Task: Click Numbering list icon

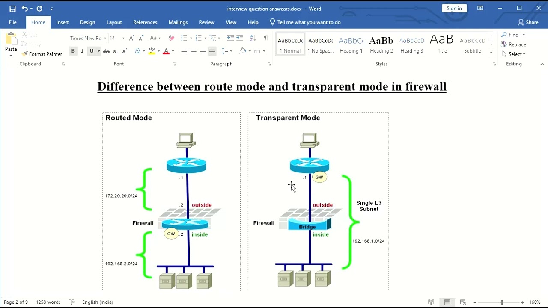Action: coord(198,38)
